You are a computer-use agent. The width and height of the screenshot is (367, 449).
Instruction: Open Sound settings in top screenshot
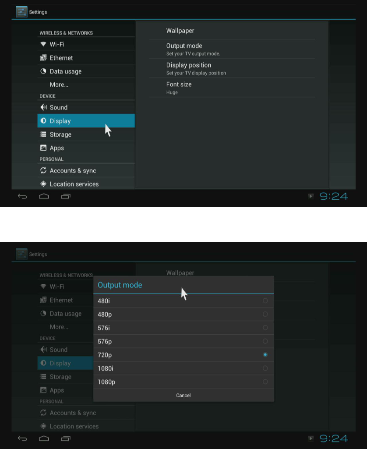(x=86, y=107)
